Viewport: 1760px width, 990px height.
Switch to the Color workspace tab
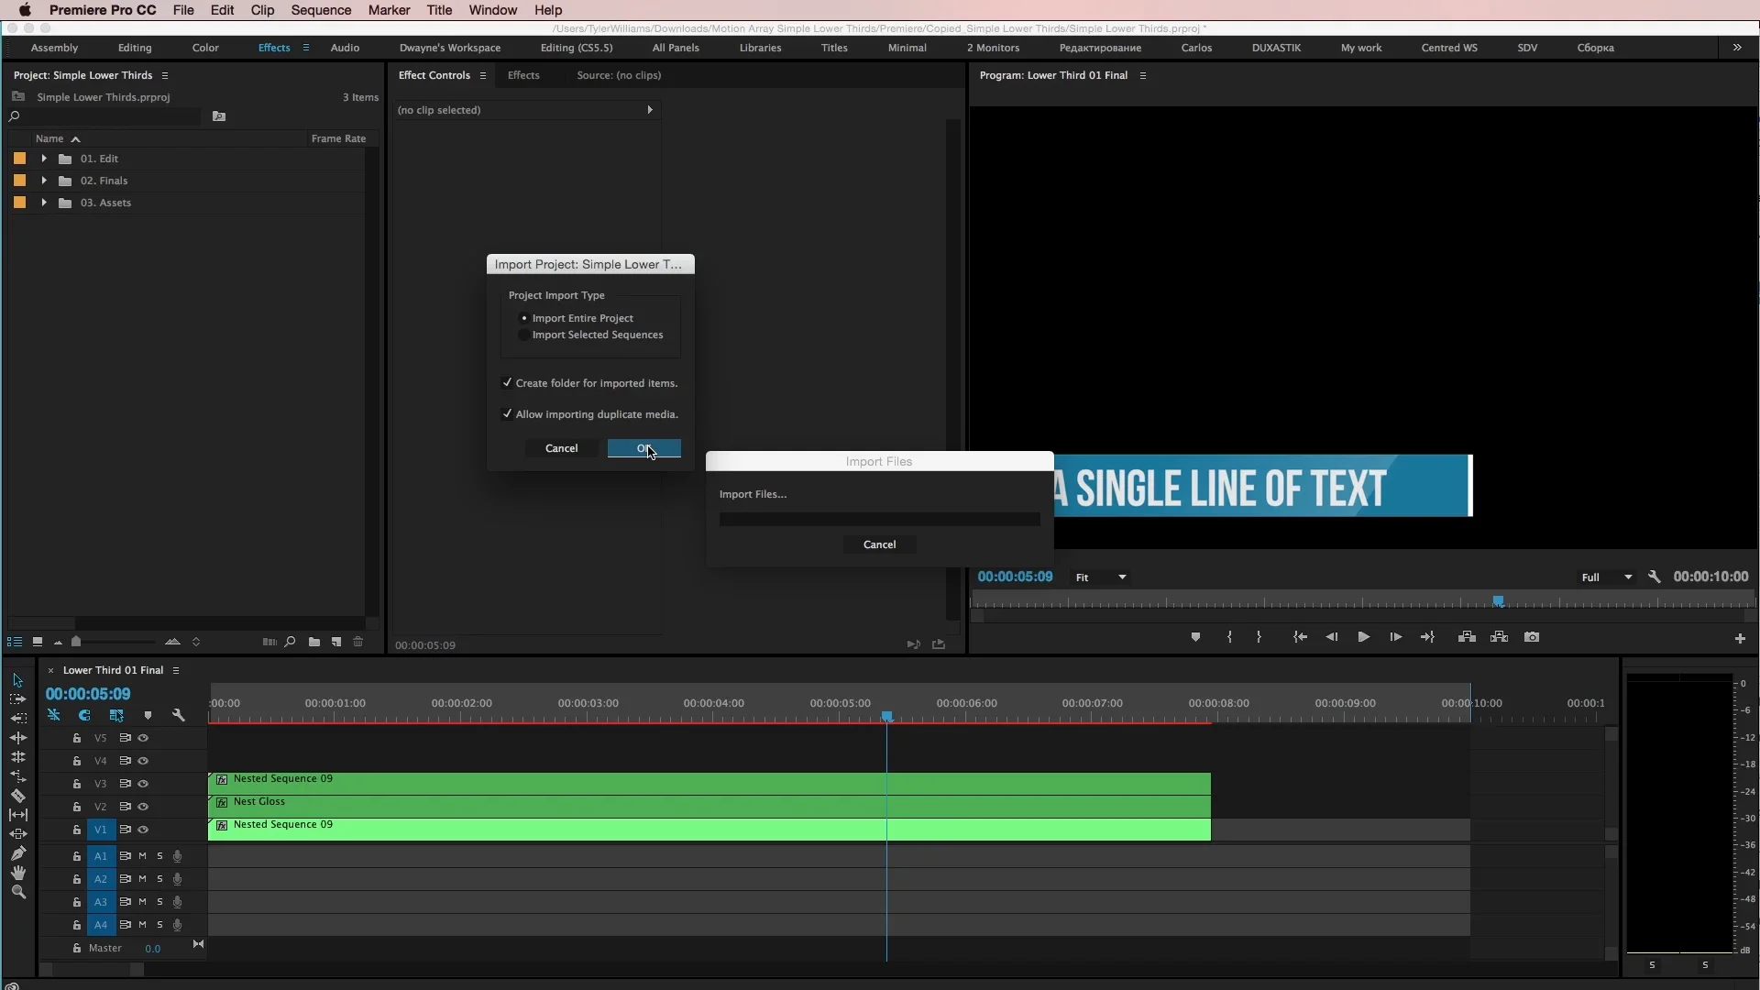[x=205, y=48]
